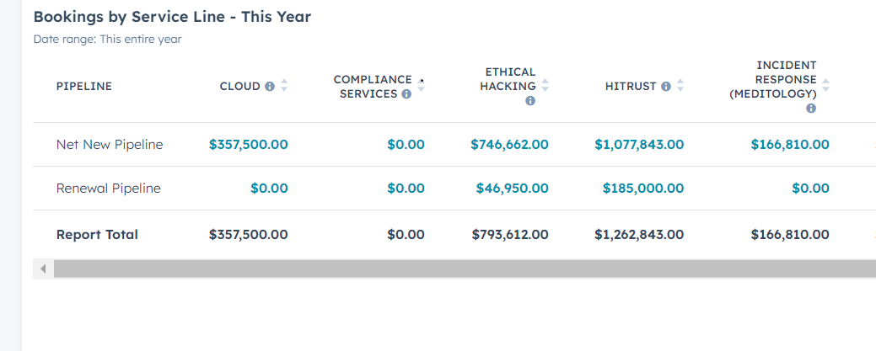
Task: Click the Compliance Services info icon
Action: click(406, 94)
